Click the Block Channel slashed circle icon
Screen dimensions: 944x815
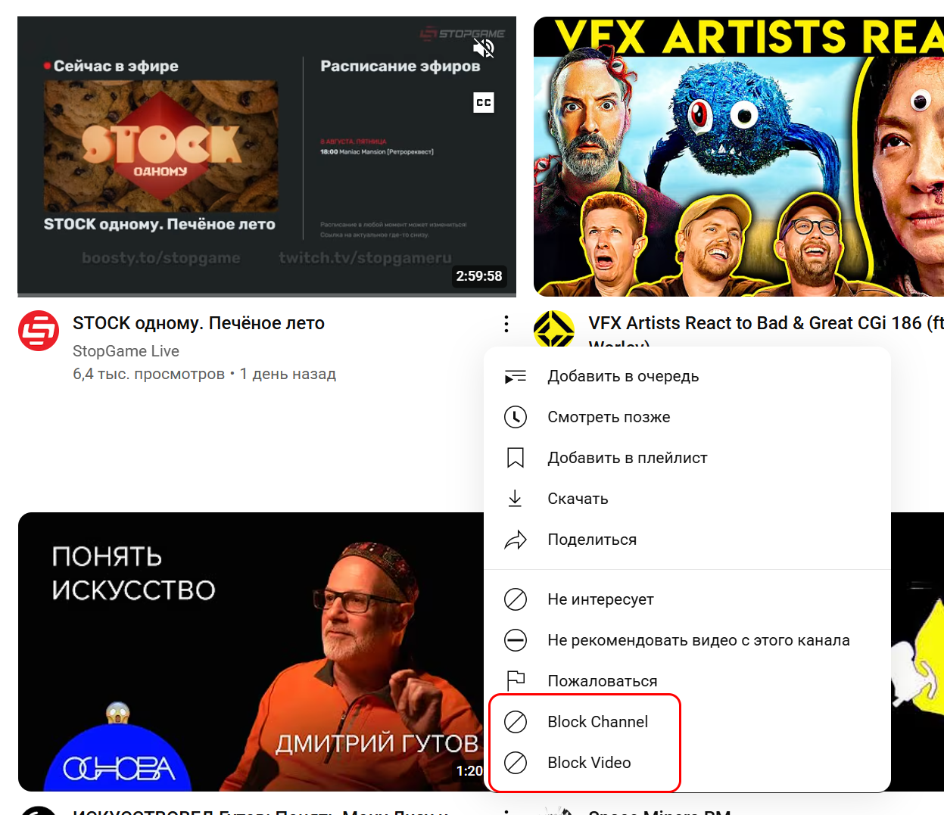(x=516, y=722)
